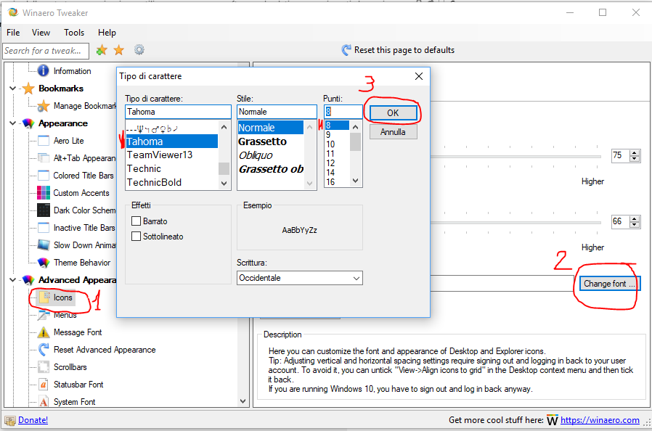Image resolution: width=652 pixels, height=431 pixels.
Task: Collapse the Bookmarks tree section
Action: [x=13, y=89]
